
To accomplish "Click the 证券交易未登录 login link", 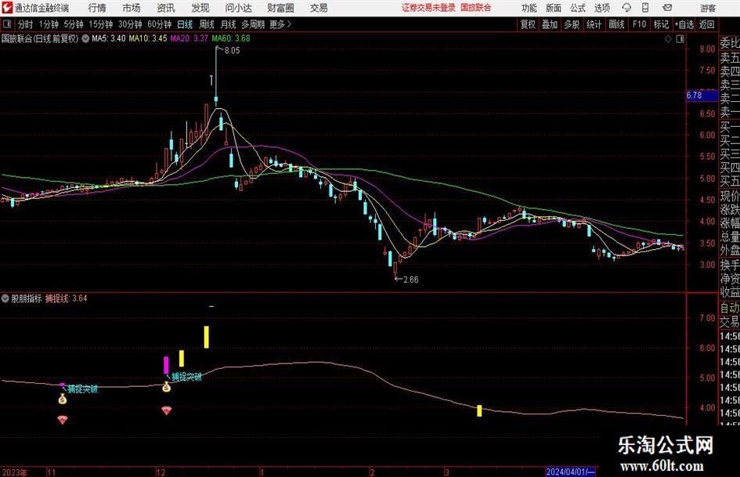I will [428, 8].
